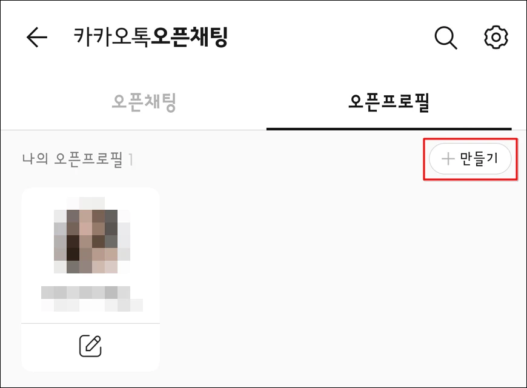Go back using the left arrow
527x388 pixels.
point(36,37)
